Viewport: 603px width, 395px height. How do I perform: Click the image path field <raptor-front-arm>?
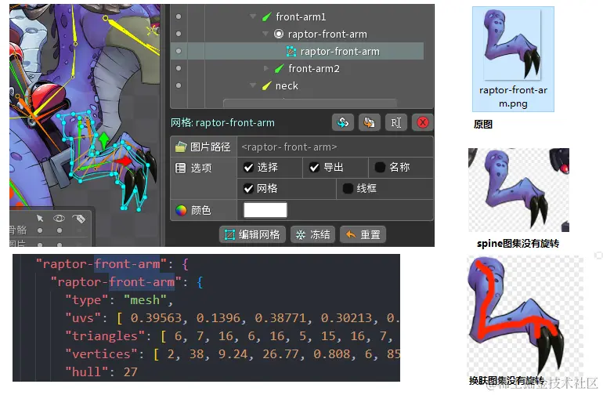click(335, 147)
